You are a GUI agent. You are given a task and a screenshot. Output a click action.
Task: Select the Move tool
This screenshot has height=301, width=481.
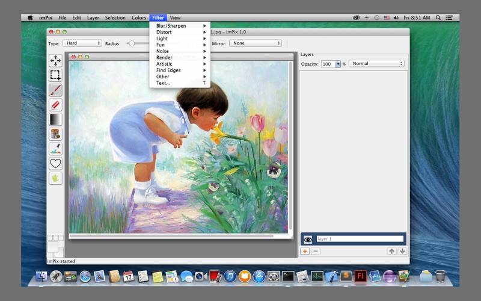point(55,61)
